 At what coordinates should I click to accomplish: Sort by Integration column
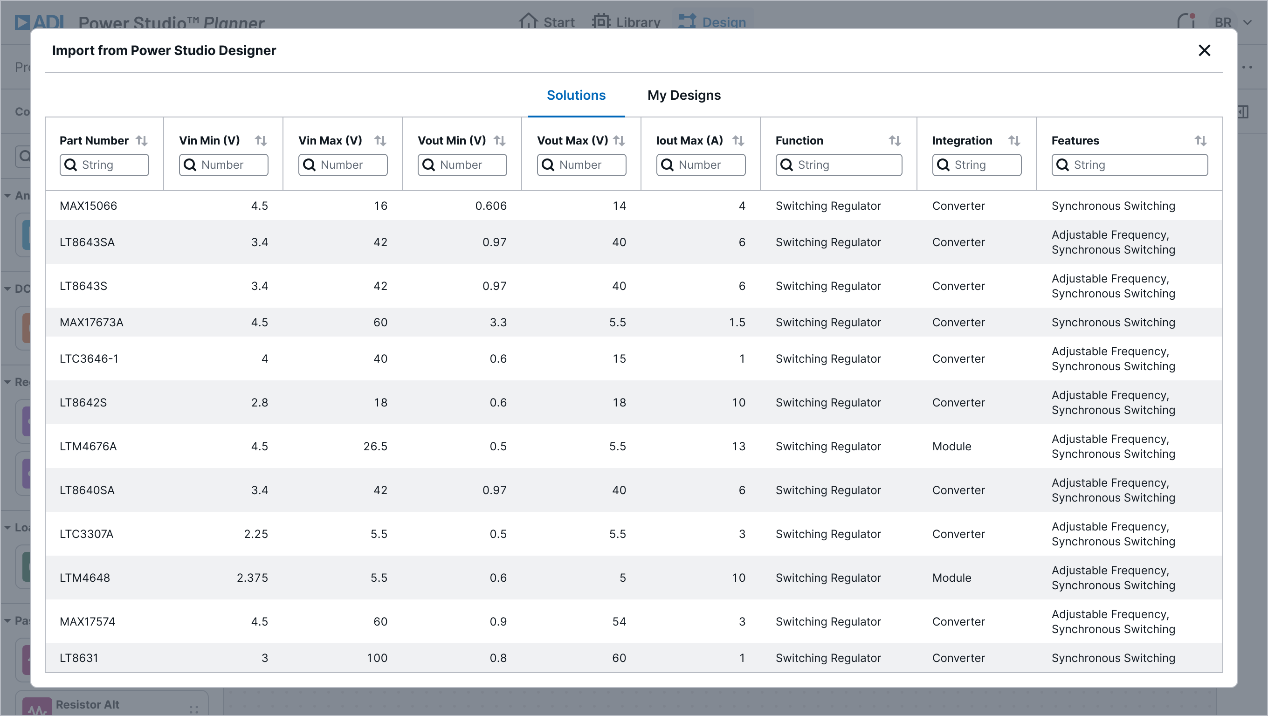tap(1014, 141)
